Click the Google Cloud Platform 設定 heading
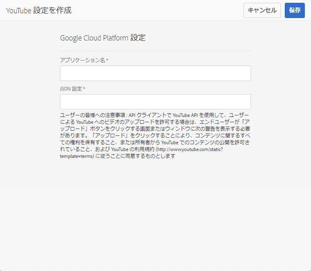311x271 pixels. pyautogui.click(x=103, y=38)
